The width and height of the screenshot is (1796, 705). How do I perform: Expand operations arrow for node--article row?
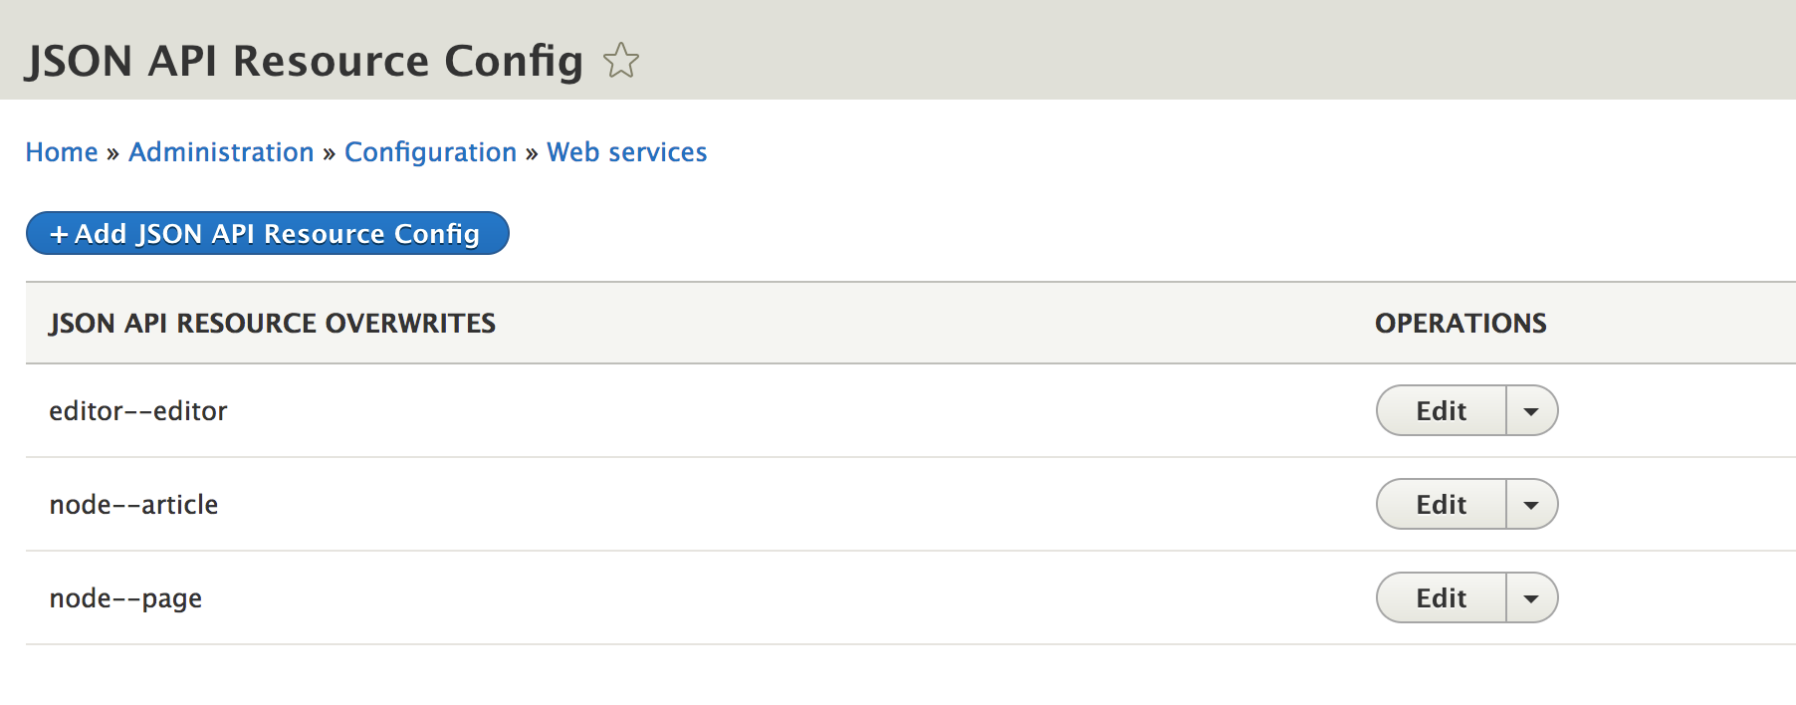click(1531, 505)
